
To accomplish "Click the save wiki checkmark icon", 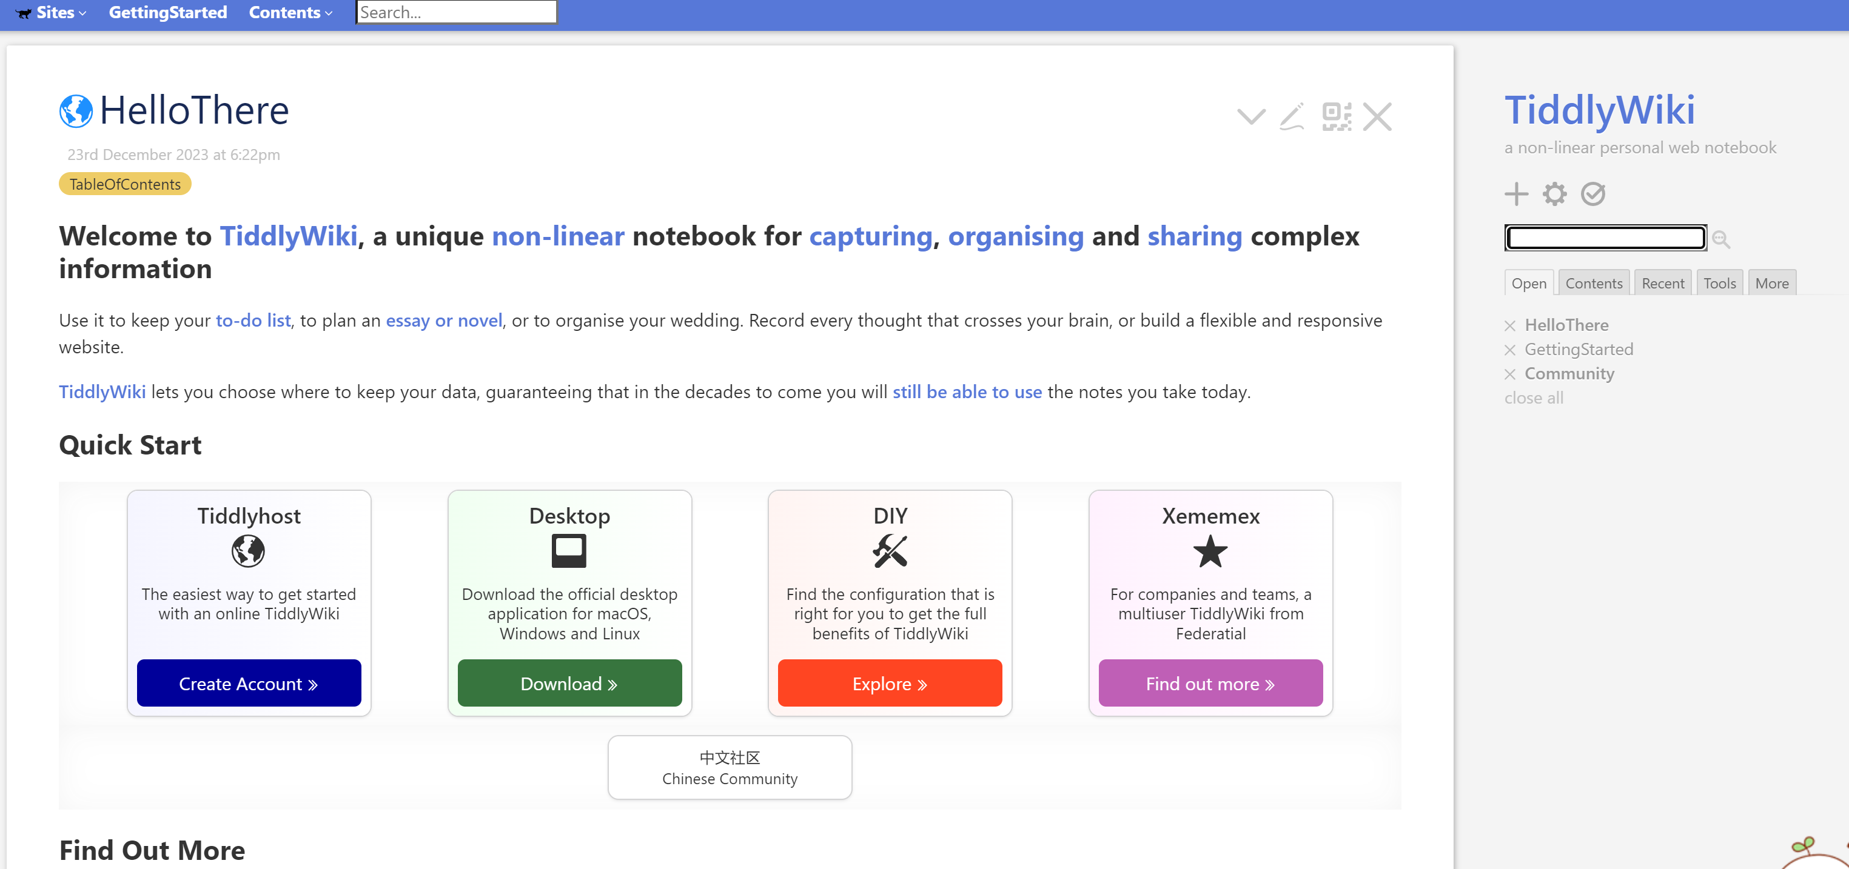I will (x=1592, y=193).
